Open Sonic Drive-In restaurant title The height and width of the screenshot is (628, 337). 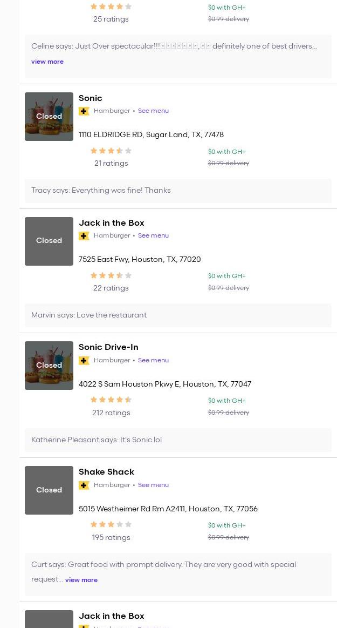108,347
